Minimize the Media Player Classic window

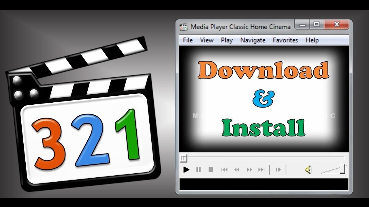click(302, 25)
